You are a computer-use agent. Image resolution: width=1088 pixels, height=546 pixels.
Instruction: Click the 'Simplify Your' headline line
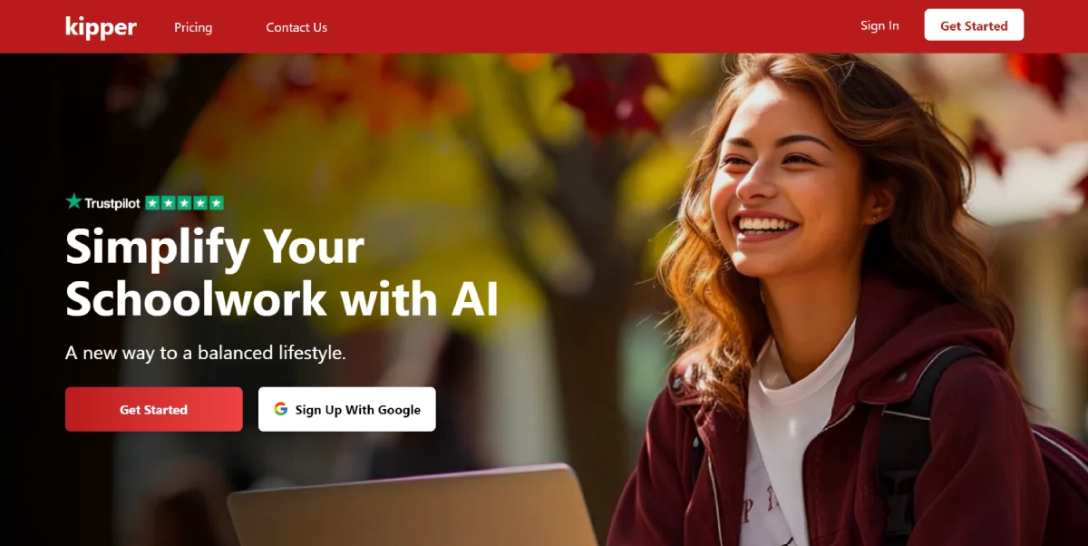point(215,247)
